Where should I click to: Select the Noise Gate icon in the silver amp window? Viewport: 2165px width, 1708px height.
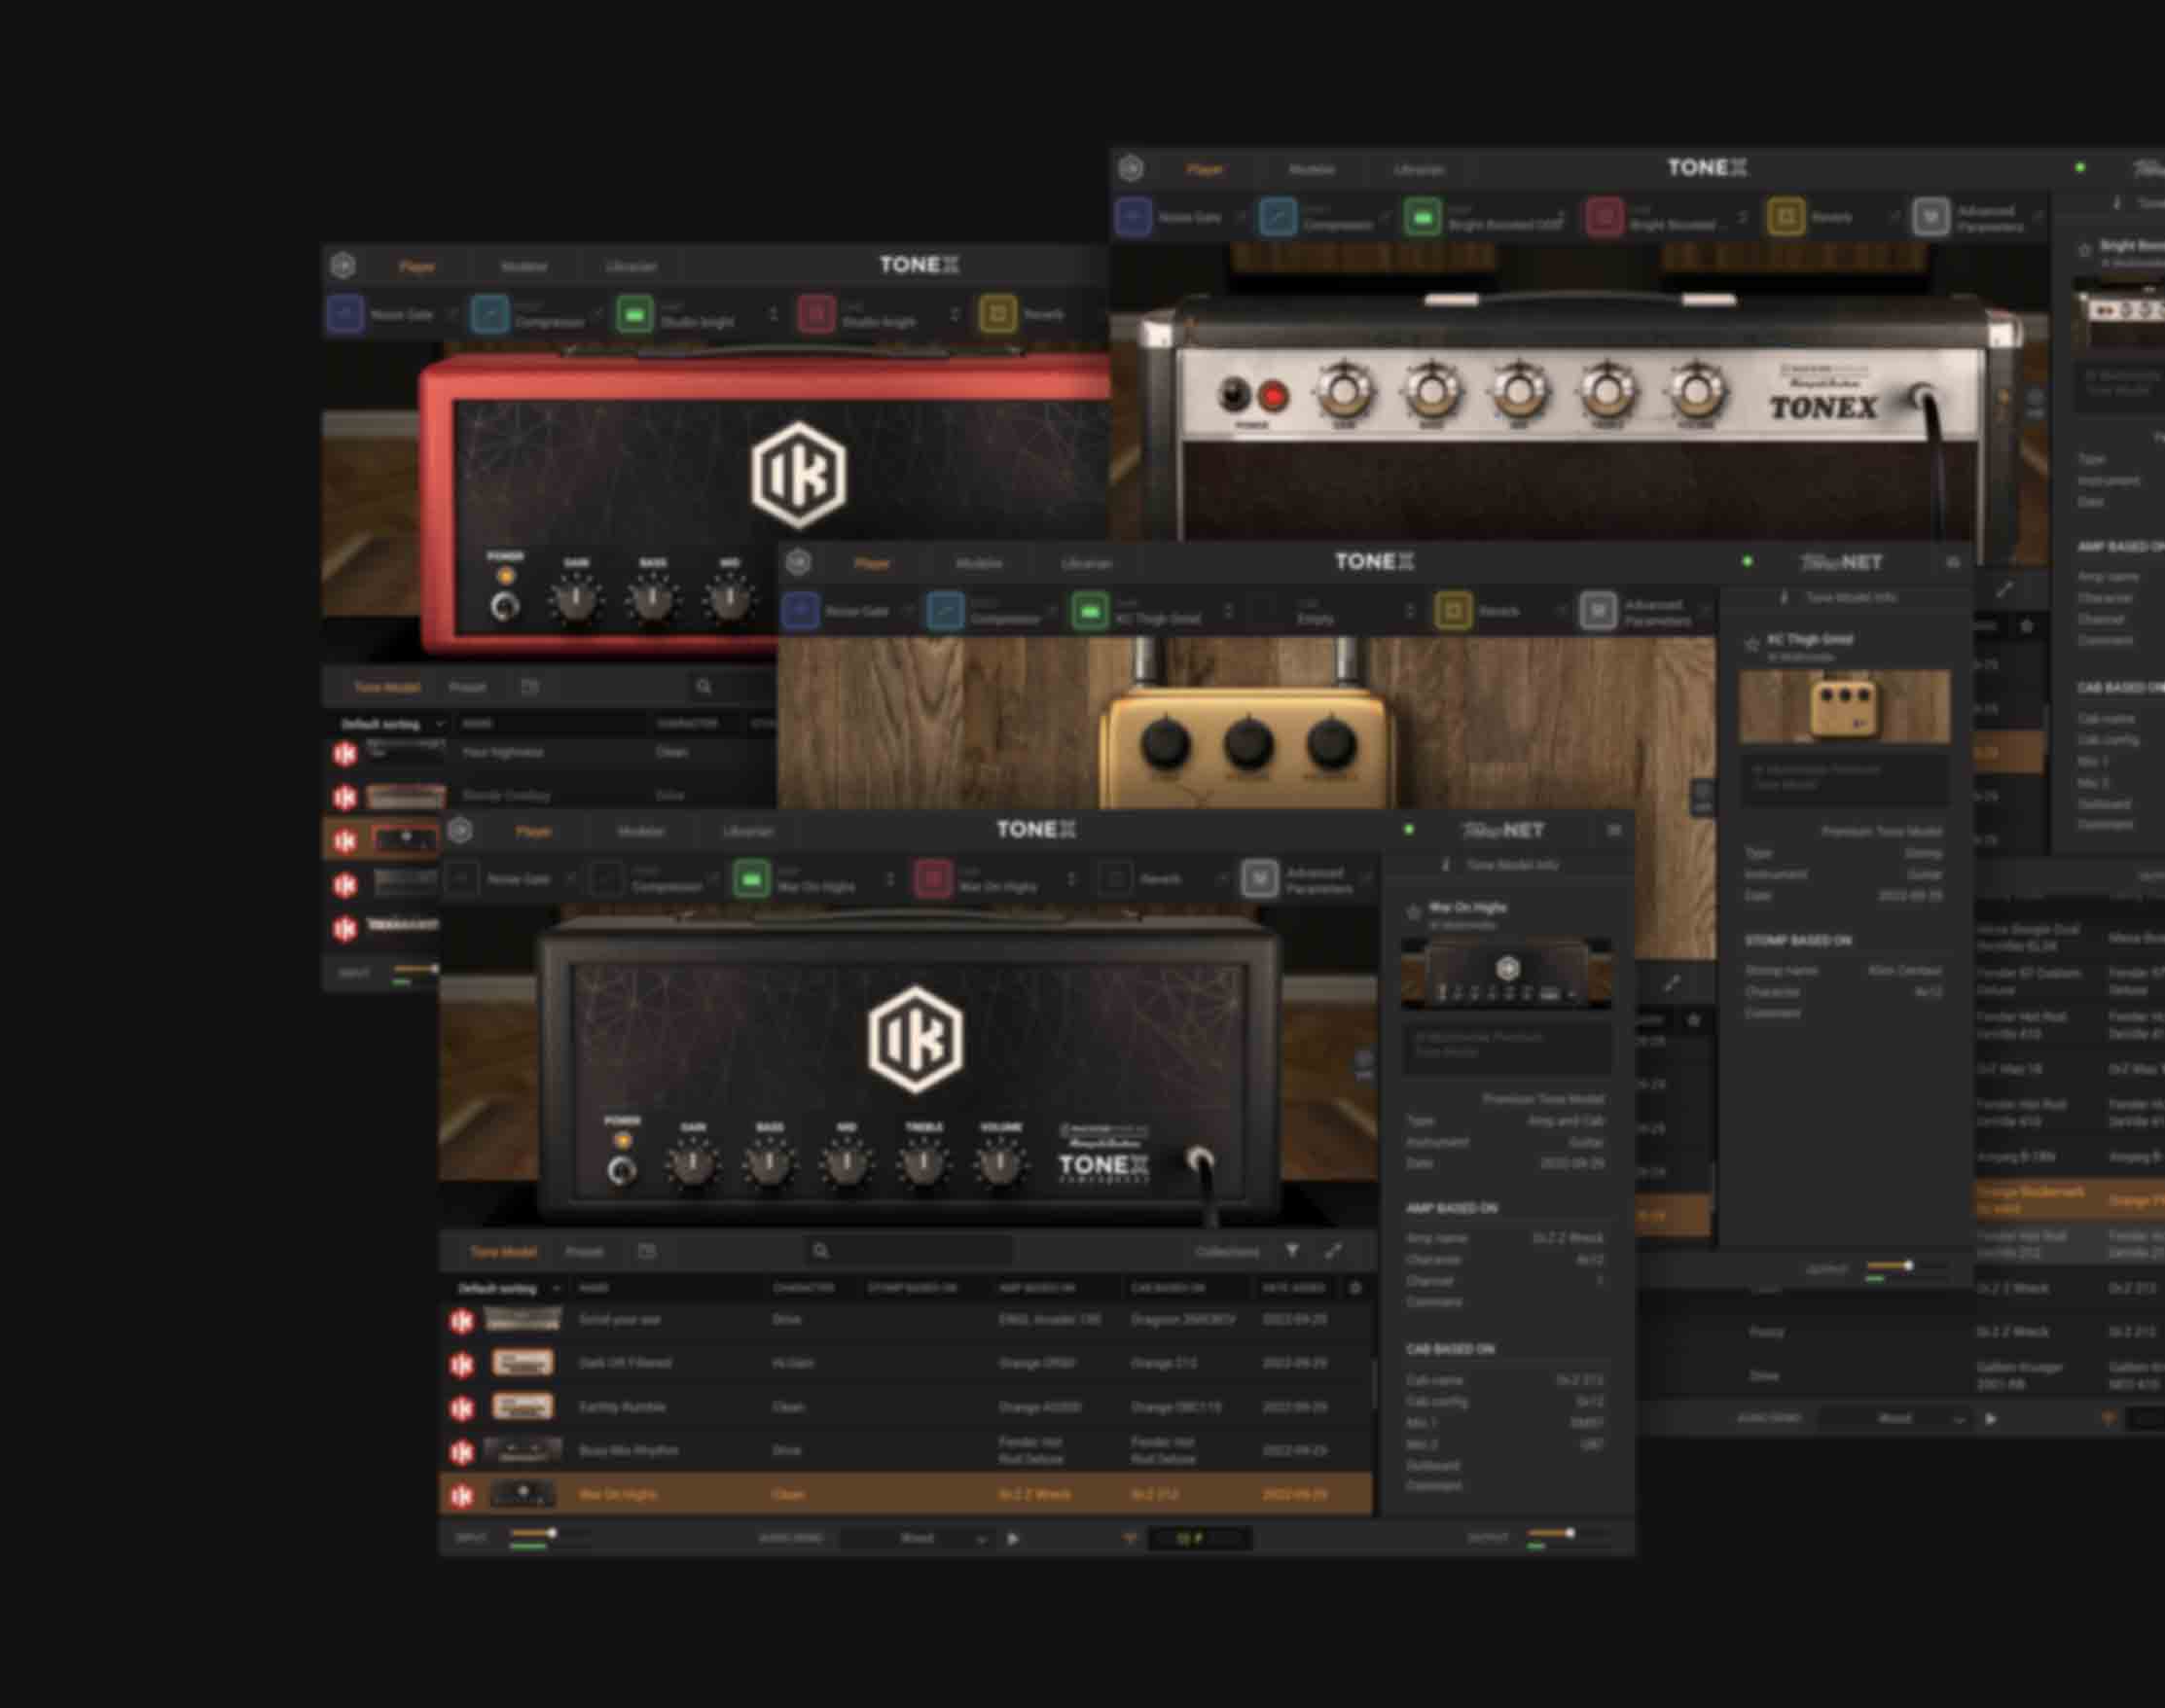[x=1134, y=217]
